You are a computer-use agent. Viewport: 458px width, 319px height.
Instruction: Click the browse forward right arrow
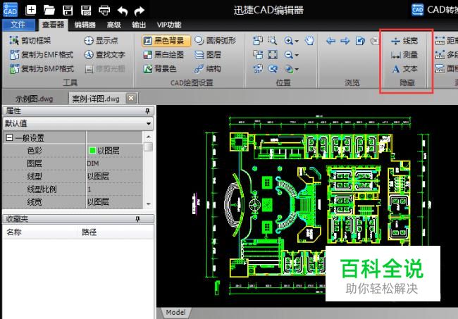coord(345,41)
